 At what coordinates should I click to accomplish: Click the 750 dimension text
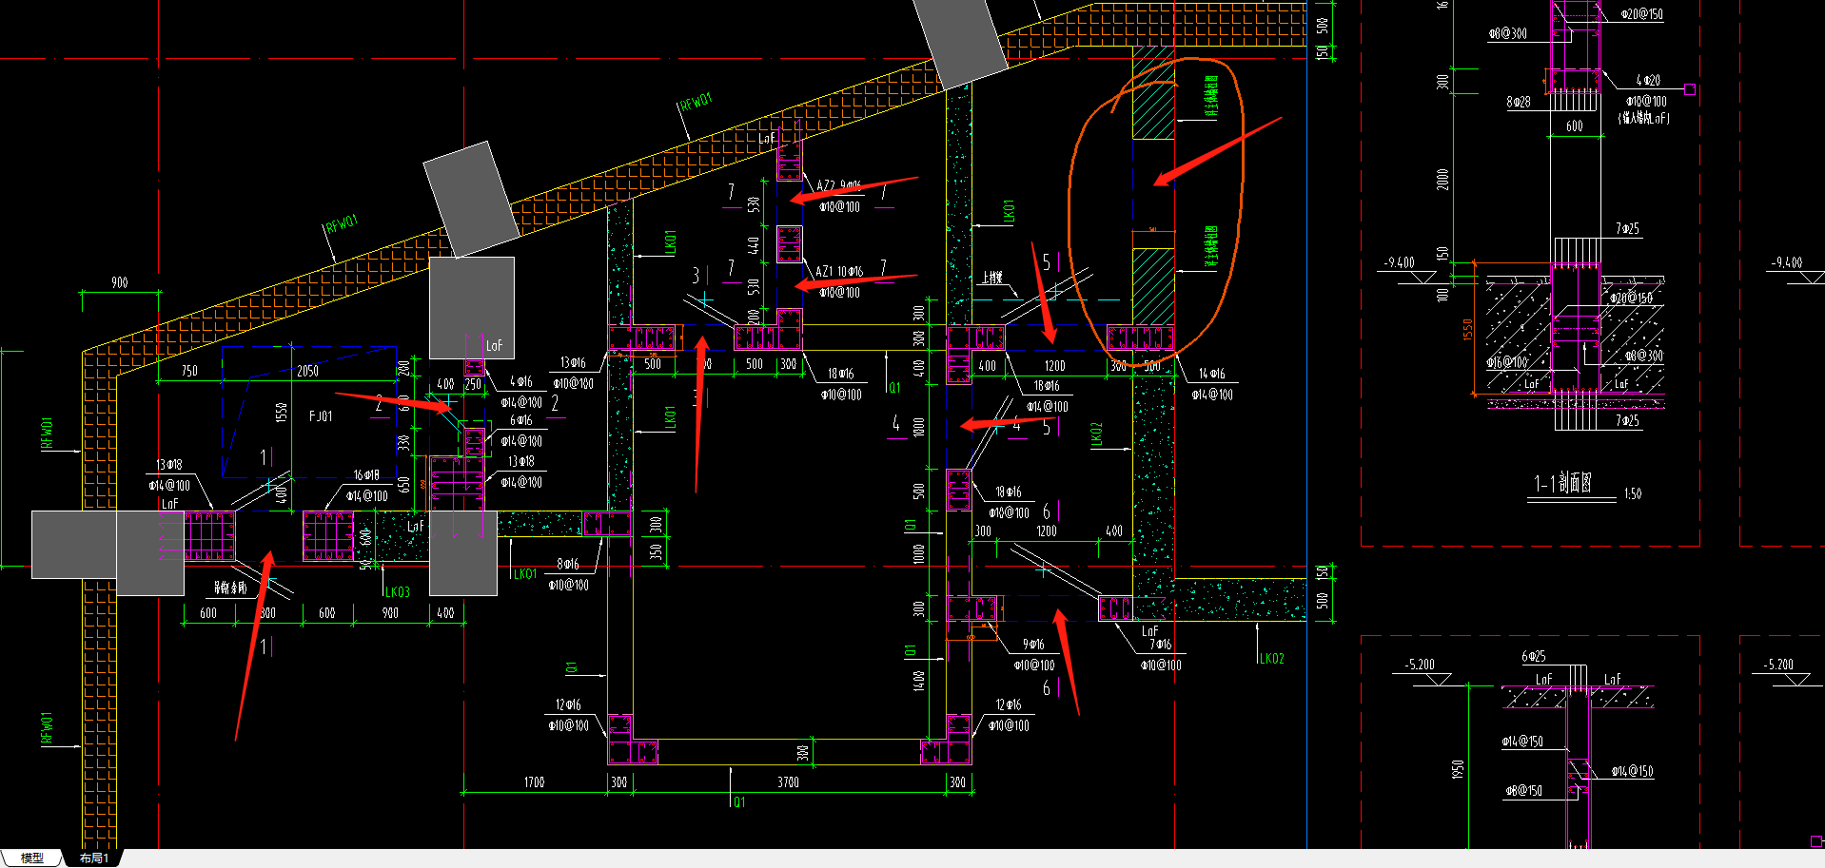tap(189, 371)
